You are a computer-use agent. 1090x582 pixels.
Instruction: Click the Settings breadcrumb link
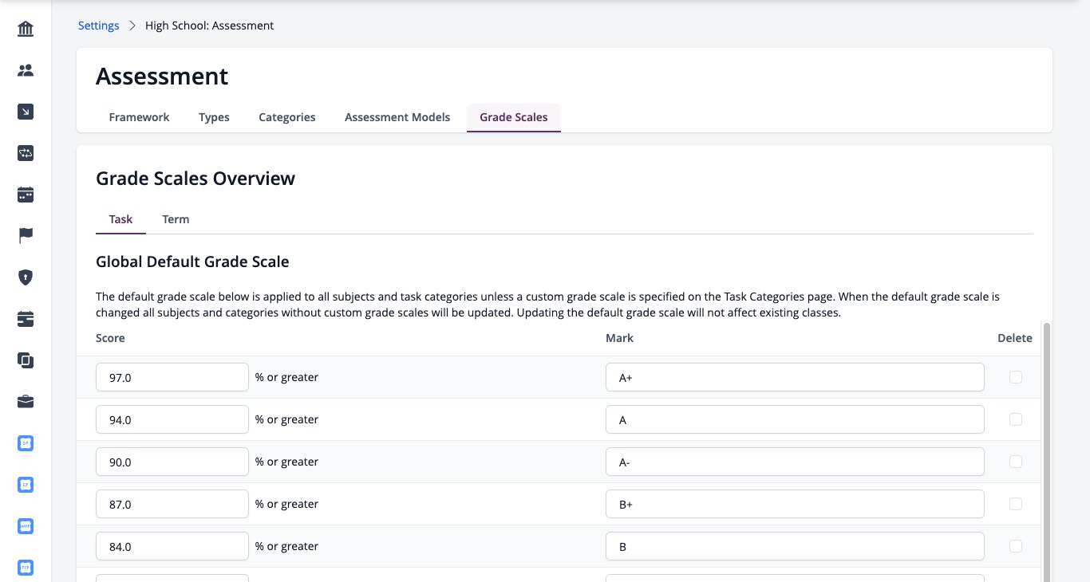click(98, 26)
